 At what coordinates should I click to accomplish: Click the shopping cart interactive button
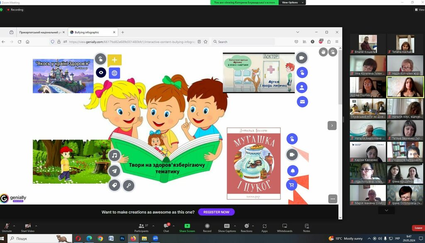coord(292,185)
